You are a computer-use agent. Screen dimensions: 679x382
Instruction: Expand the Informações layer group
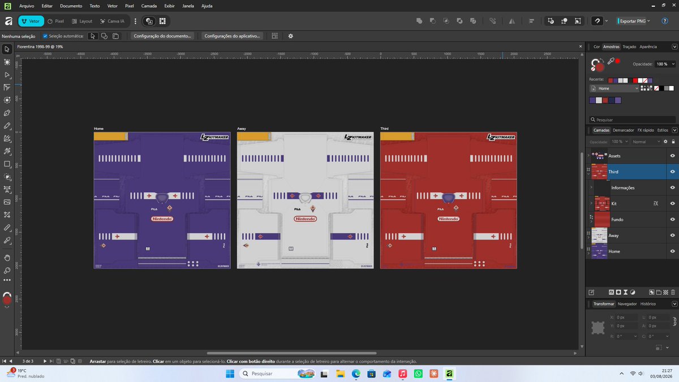591,187
